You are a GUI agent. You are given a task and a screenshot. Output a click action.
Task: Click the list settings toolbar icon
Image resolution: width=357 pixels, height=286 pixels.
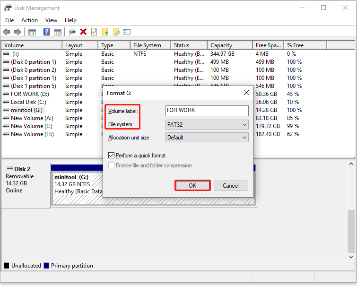tap(127, 32)
